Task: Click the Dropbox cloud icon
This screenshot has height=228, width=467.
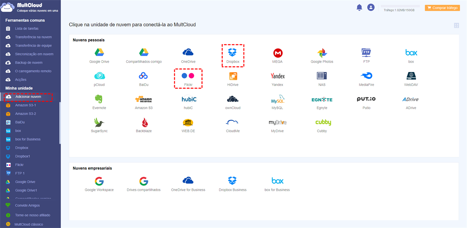Action: pyautogui.click(x=233, y=53)
